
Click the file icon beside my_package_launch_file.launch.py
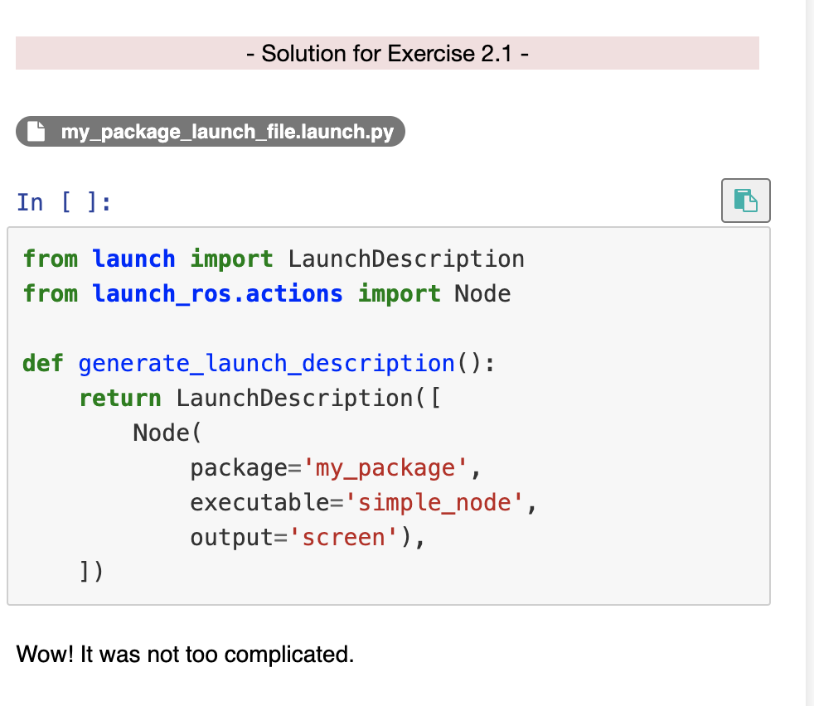tap(36, 131)
